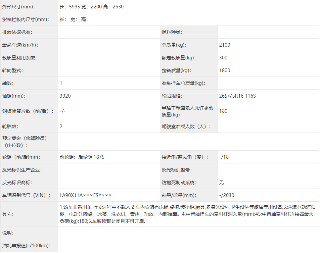This screenshot has width=320, height=253.
Task: Select the 总质量 value 2100
Action: pos(225,45)
